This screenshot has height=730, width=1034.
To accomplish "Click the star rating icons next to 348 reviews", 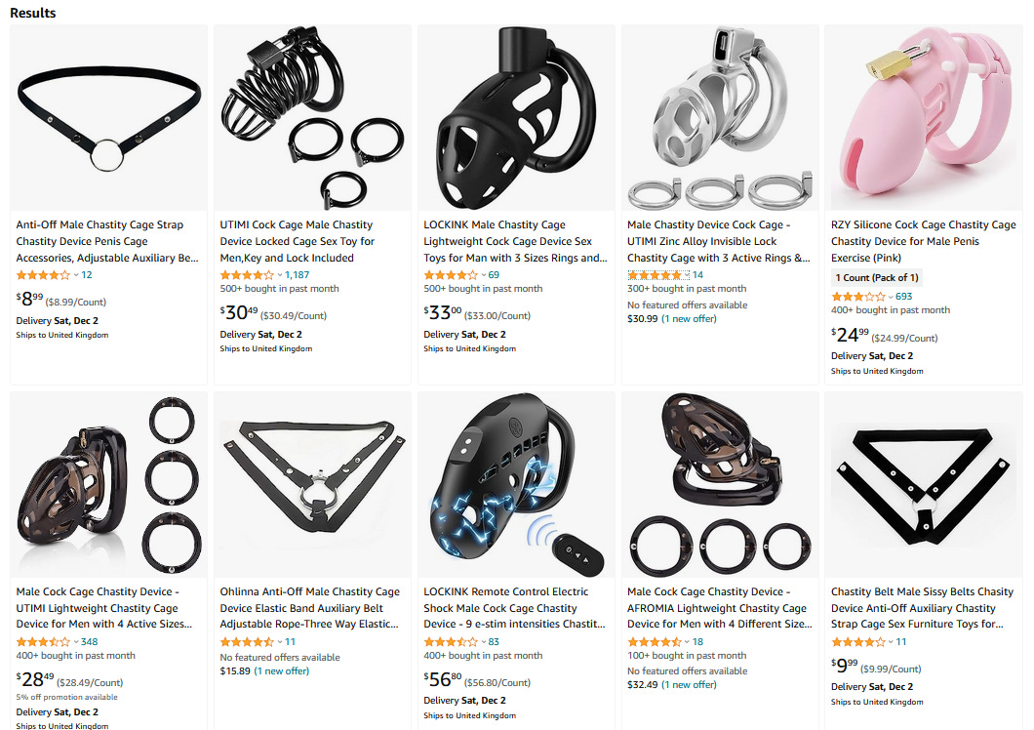I will tap(43, 641).
